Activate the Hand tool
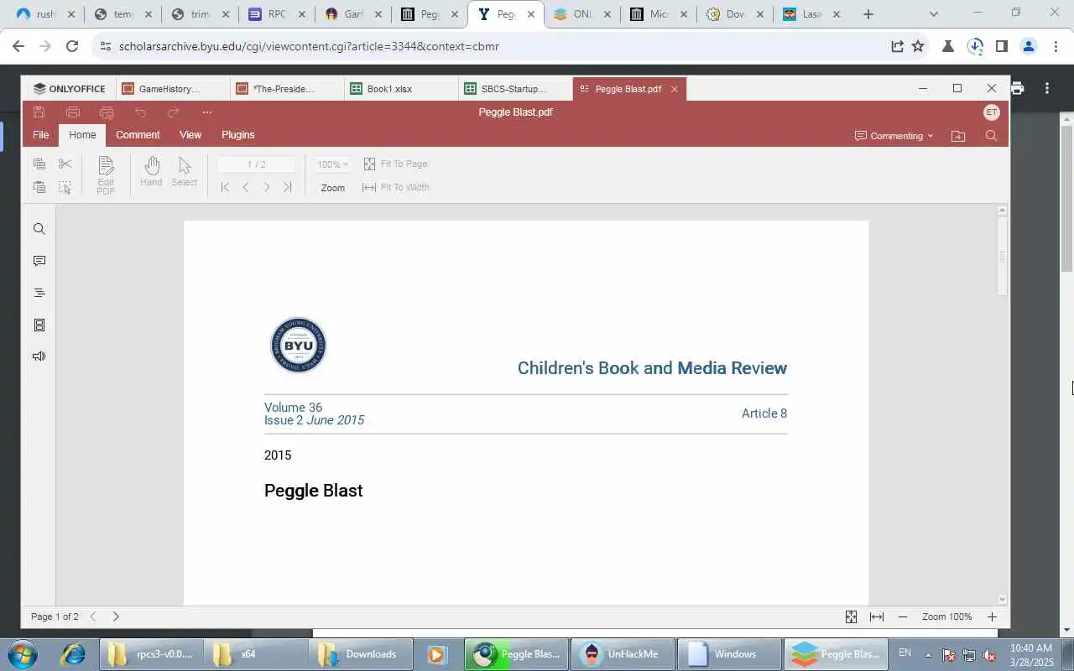Image resolution: width=1074 pixels, height=671 pixels. click(152, 171)
